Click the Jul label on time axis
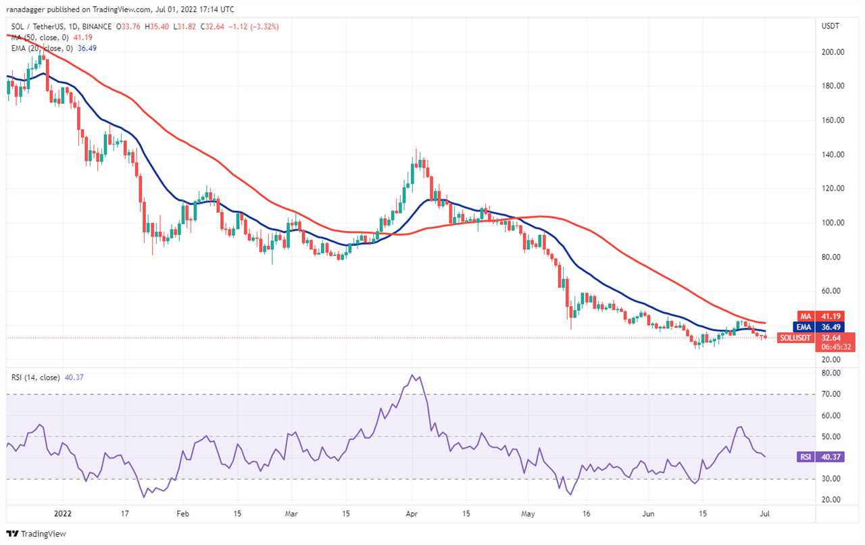The width and height of the screenshot is (865, 545). pos(764,513)
